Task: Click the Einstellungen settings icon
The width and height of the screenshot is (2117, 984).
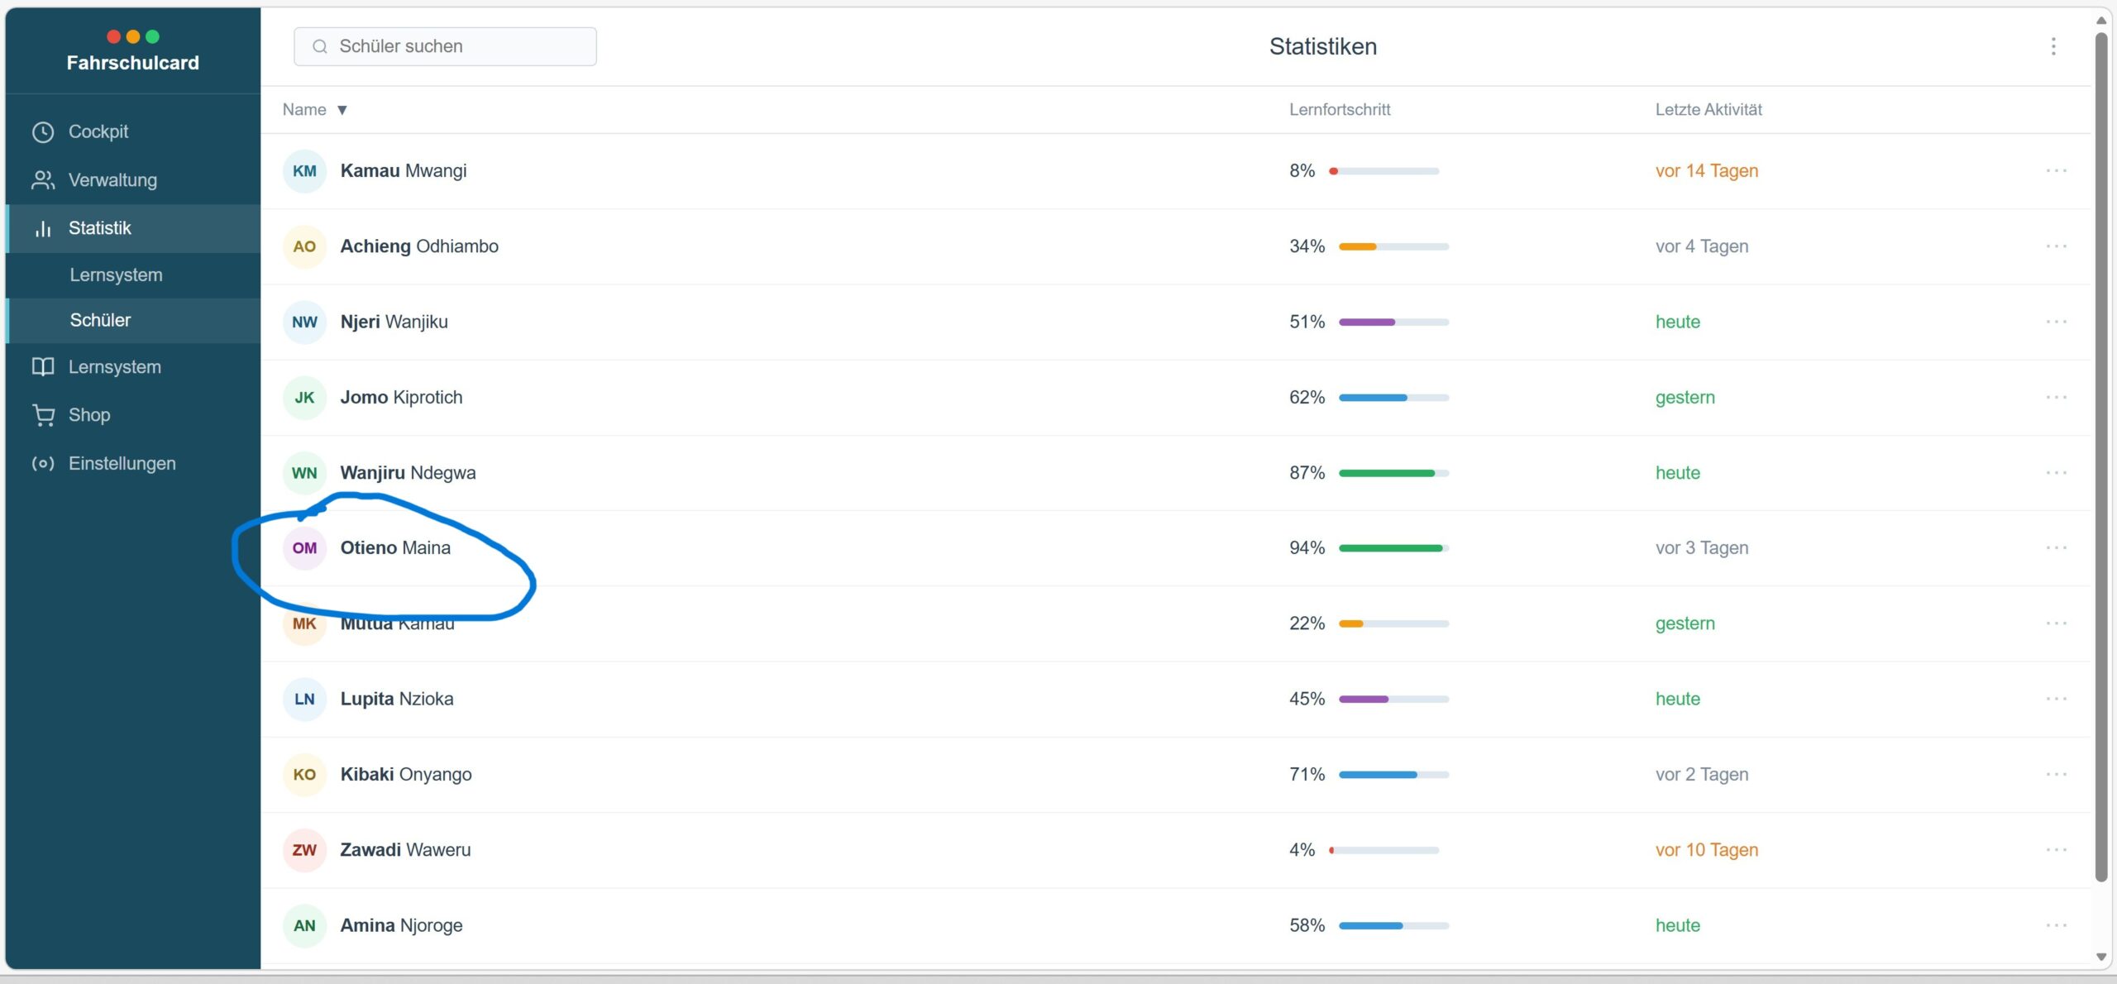Action: coord(43,464)
